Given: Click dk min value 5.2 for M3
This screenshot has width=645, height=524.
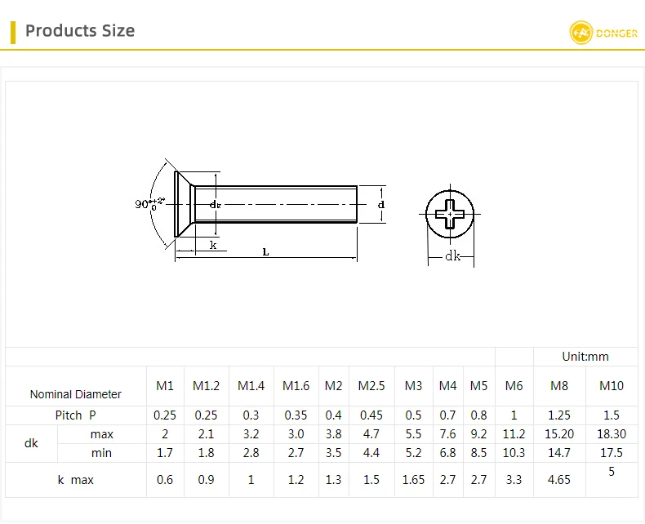Looking at the screenshot, I should click(x=413, y=453).
